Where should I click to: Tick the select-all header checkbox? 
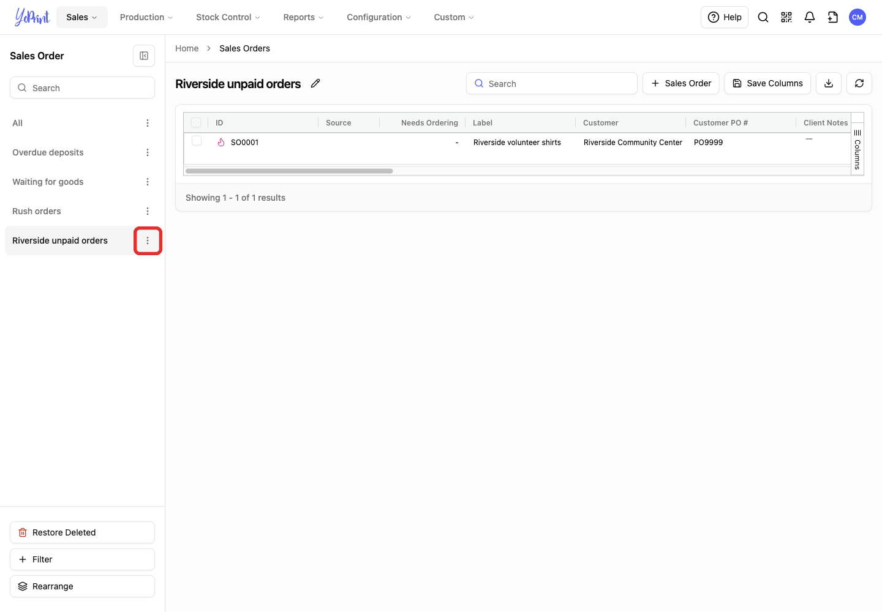pos(196,122)
